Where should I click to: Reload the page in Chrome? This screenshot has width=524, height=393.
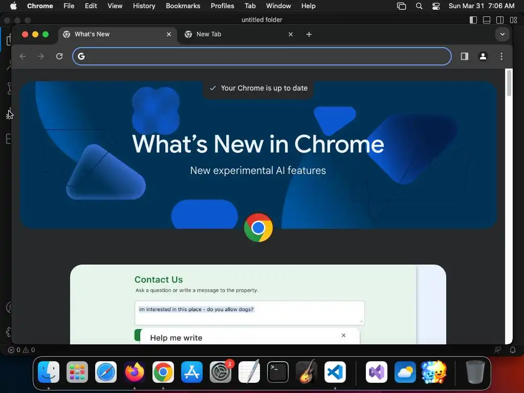coord(59,56)
